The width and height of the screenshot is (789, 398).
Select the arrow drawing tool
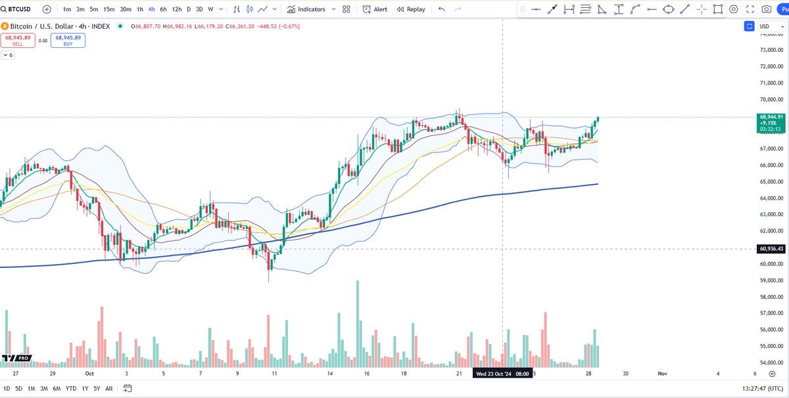(552, 9)
